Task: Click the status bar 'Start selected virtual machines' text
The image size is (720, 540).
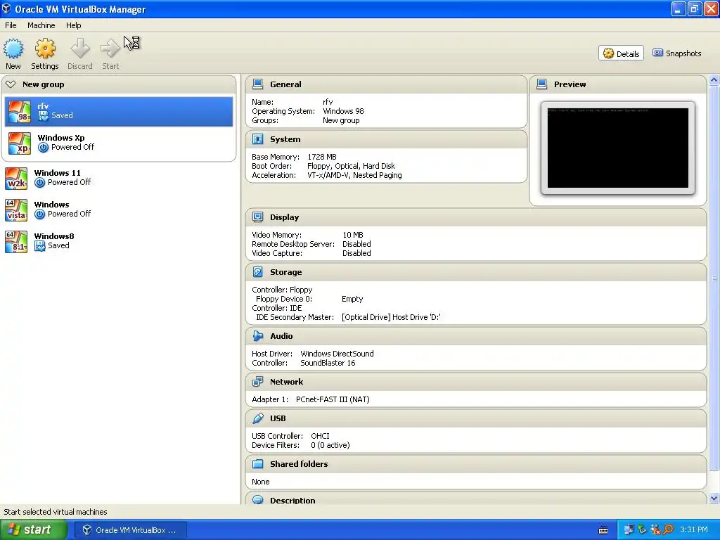Action: 56,512
